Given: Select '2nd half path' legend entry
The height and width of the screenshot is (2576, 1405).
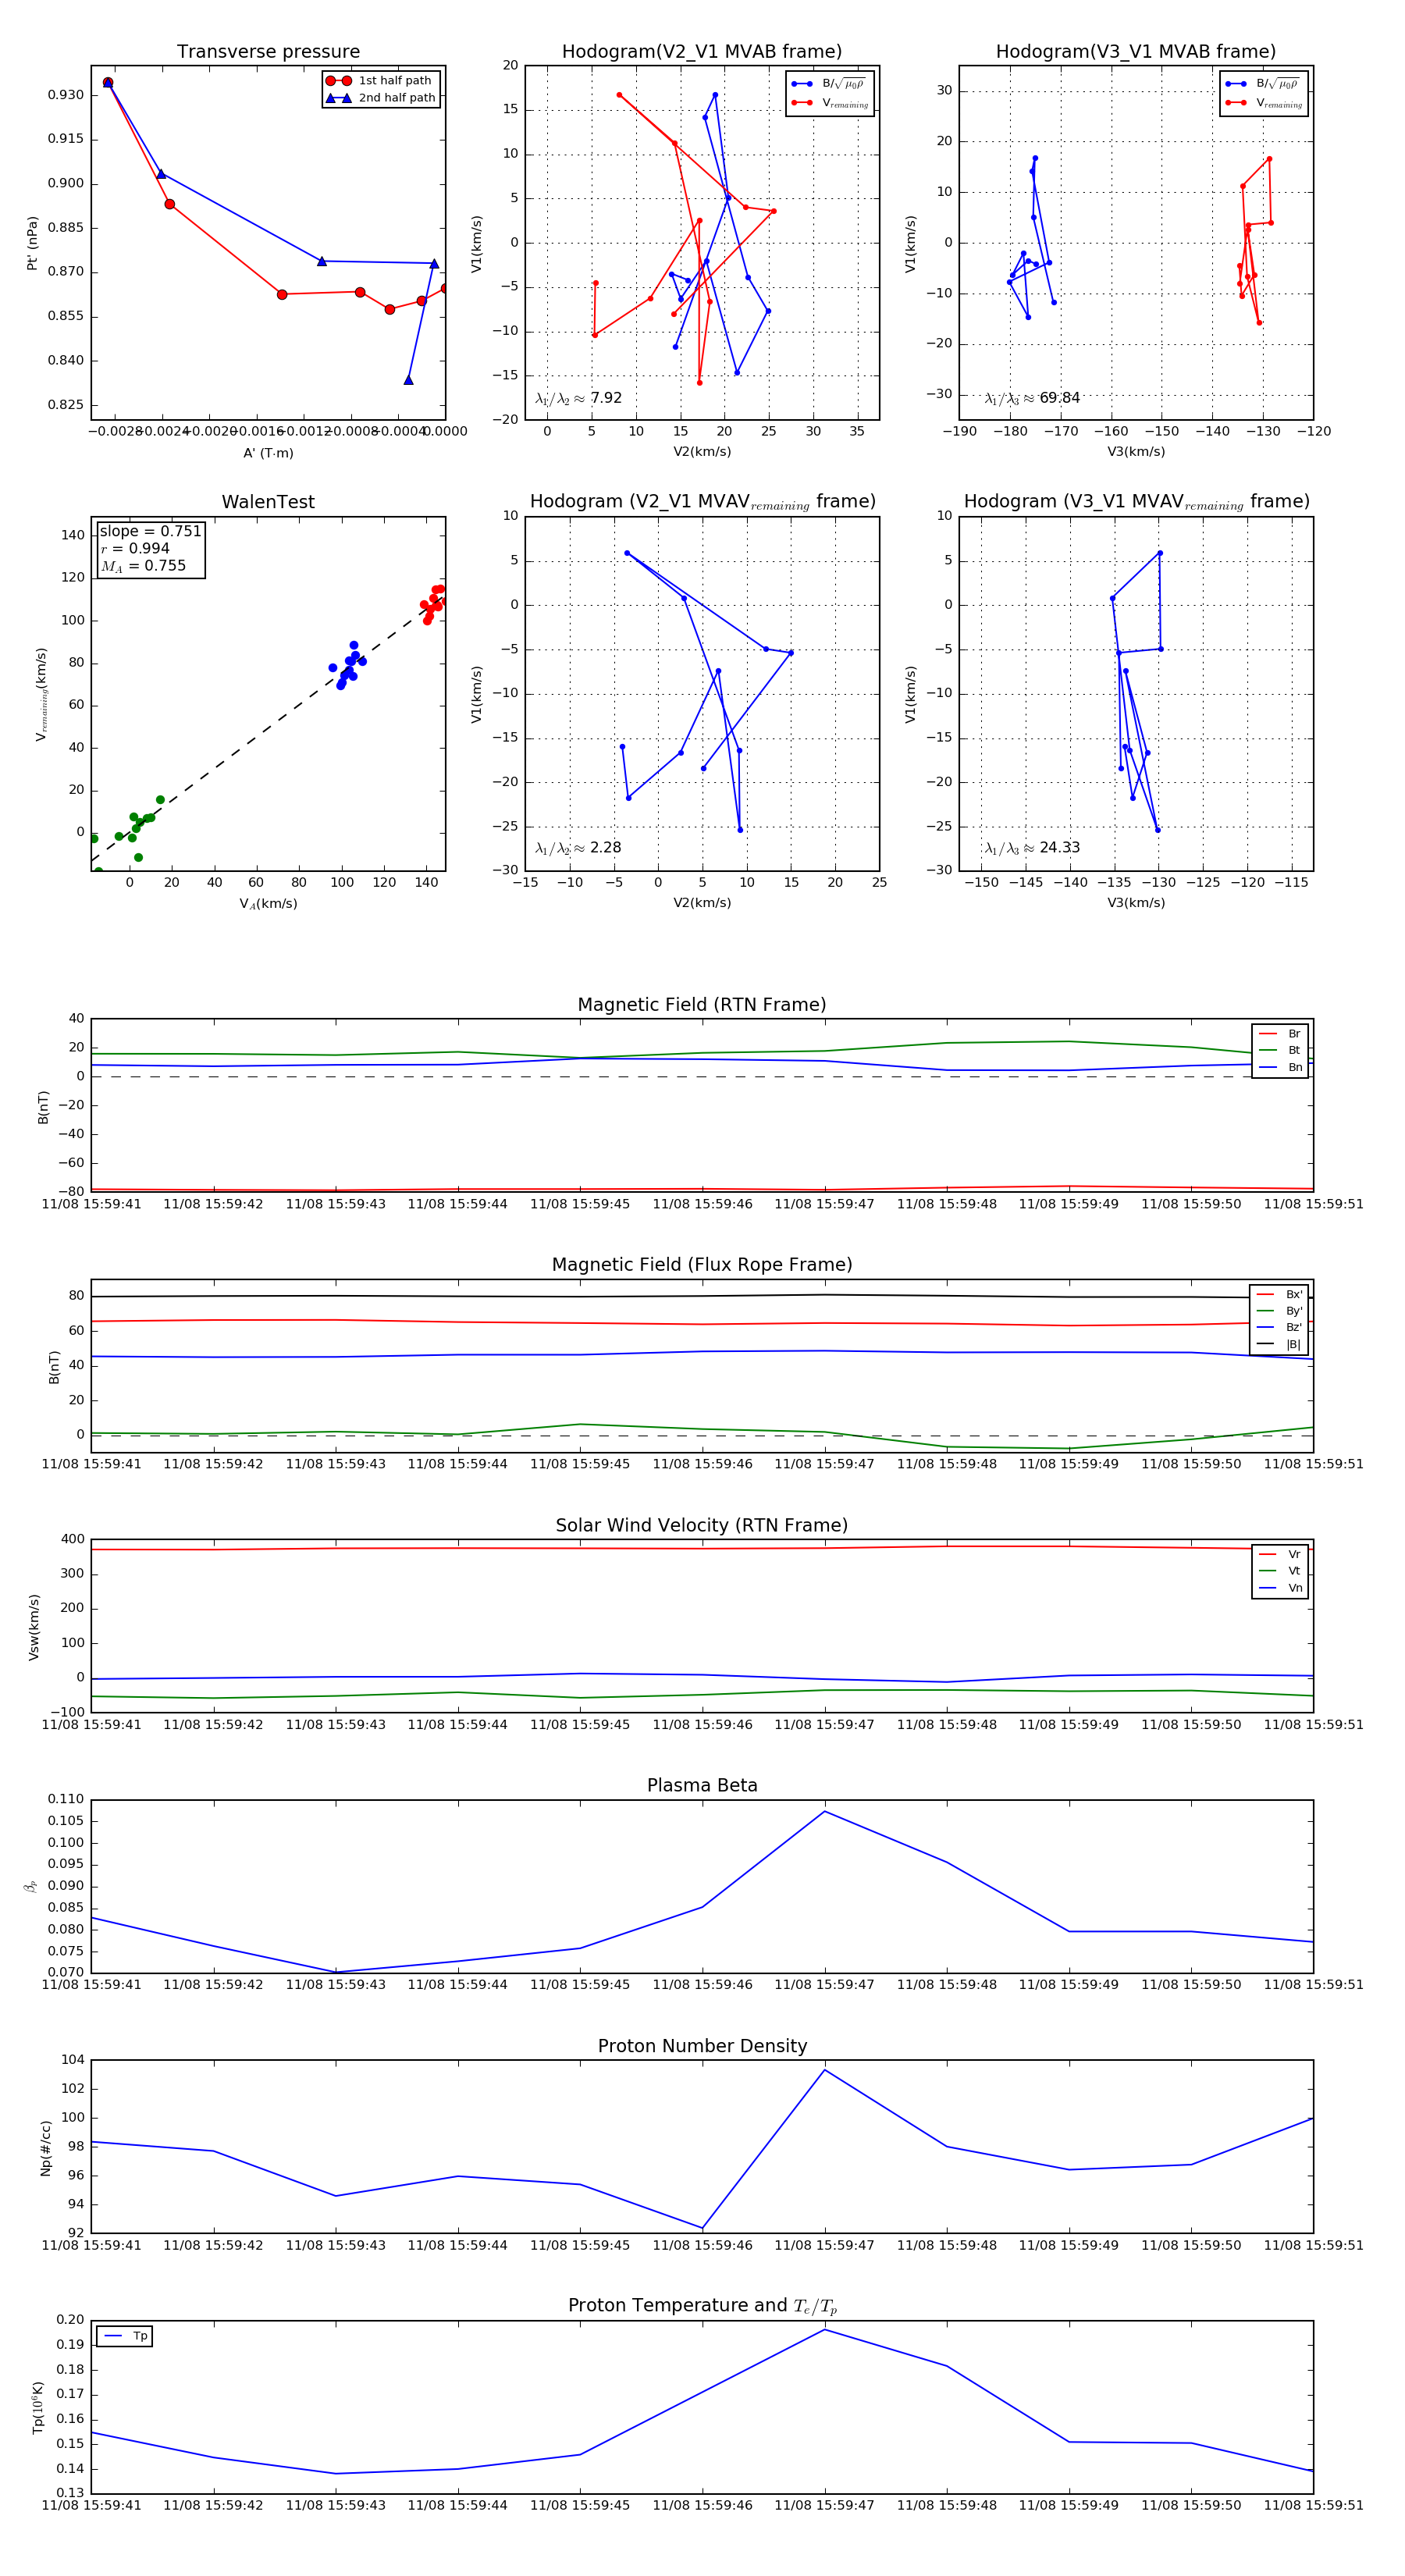Looking at the screenshot, I should click(x=380, y=98).
